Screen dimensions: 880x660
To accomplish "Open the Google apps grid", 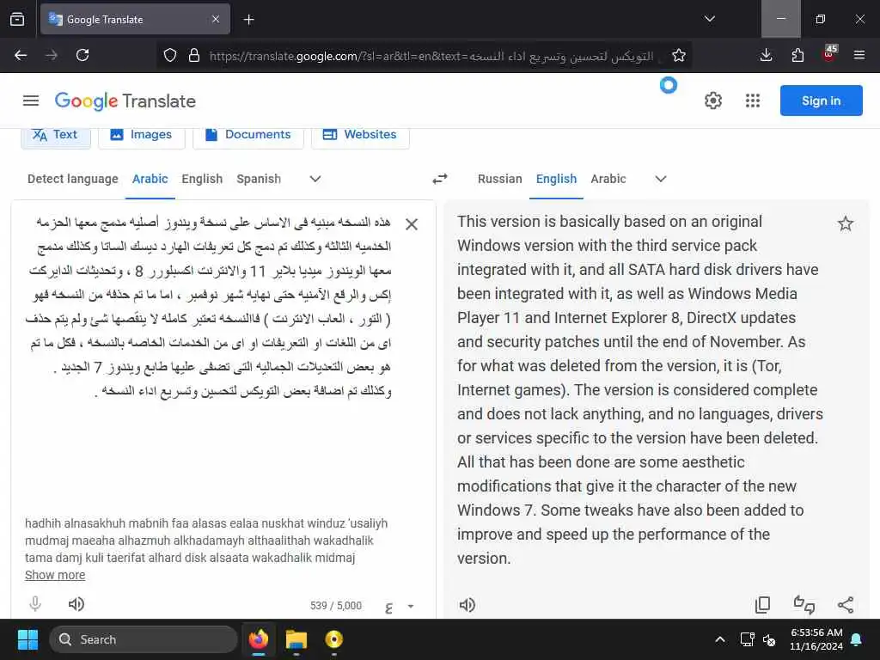I will [753, 101].
